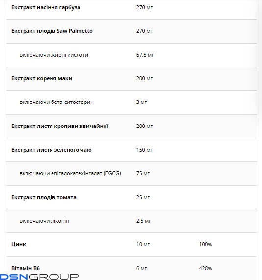
Task: Click the 3 мг beta-sitosterol amount
Action: click(x=141, y=102)
